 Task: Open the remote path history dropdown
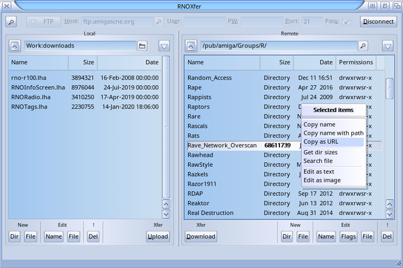click(x=387, y=46)
